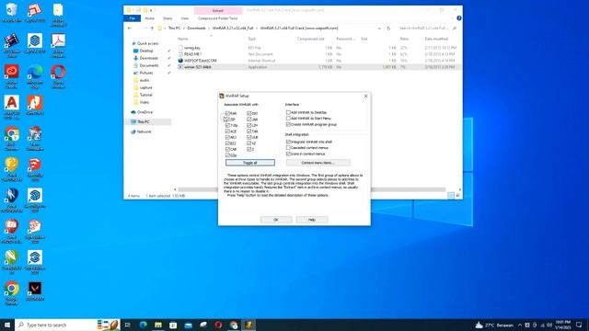Image resolution: width=589 pixels, height=331 pixels.
Task: Open Mail from the taskbar
Action: tap(188, 325)
